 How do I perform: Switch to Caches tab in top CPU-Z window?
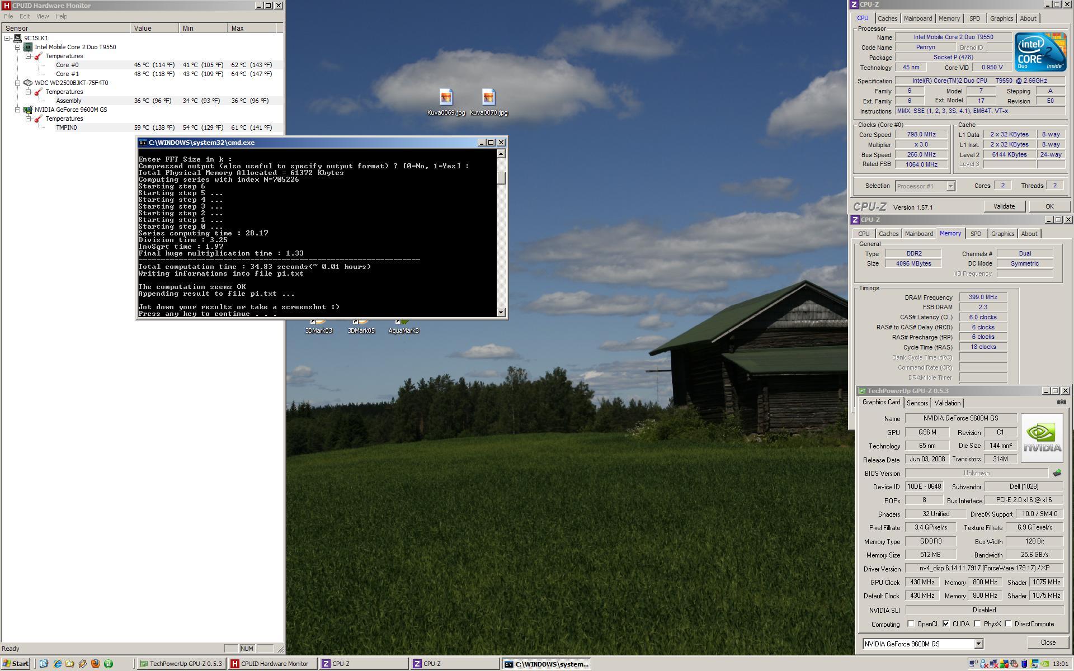pyautogui.click(x=887, y=18)
